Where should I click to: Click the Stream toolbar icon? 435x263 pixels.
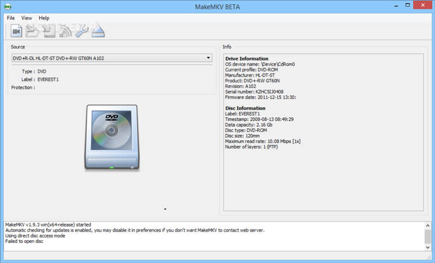click(x=66, y=31)
